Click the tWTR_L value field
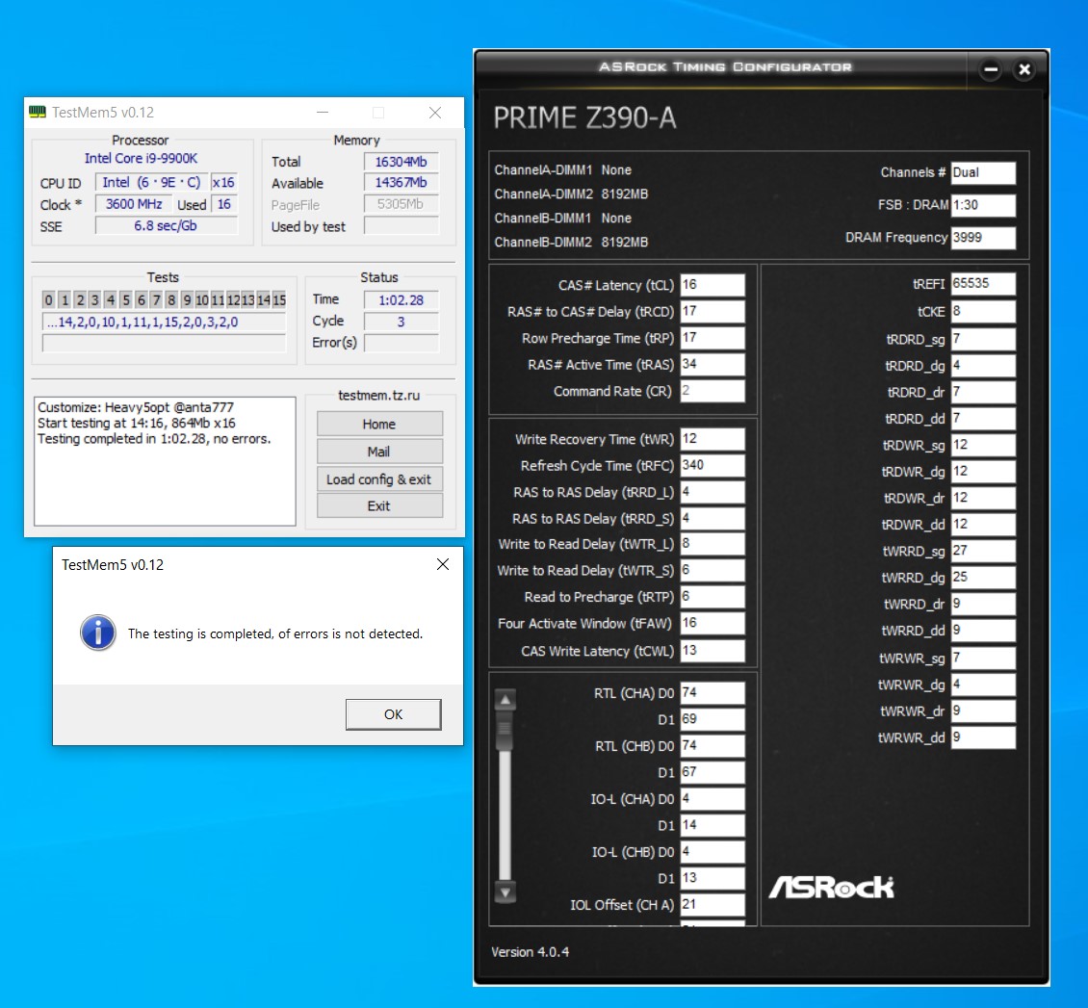The height and width of the screenshot is (1008, 1088). pos(712,544)
